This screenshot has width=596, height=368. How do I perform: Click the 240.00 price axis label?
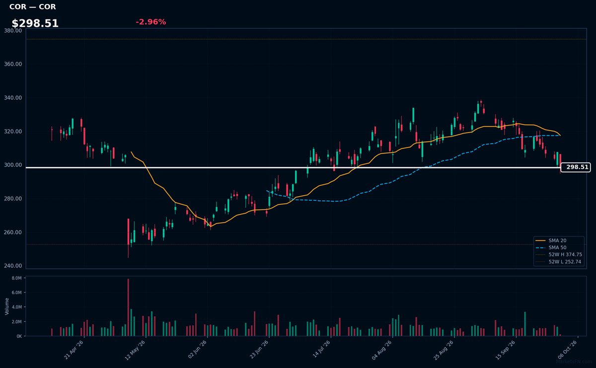click(x=12, y=266)
